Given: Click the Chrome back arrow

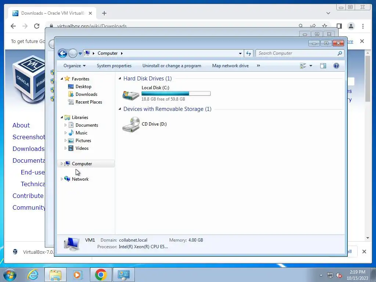Looking at the screenshot, I should pos(13,26).
